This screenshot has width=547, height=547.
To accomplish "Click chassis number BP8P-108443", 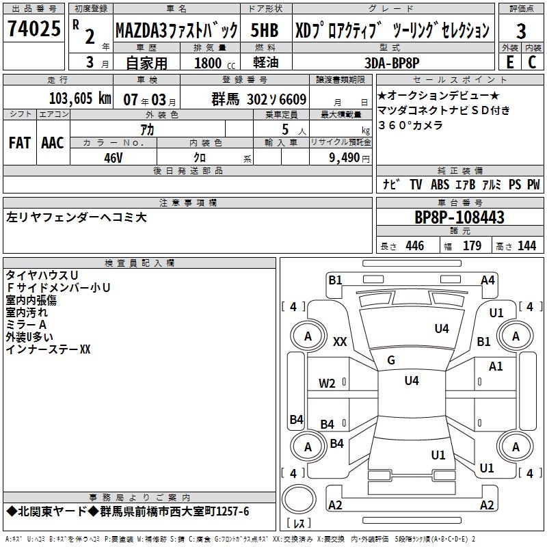I will click(x=459, y=217).
